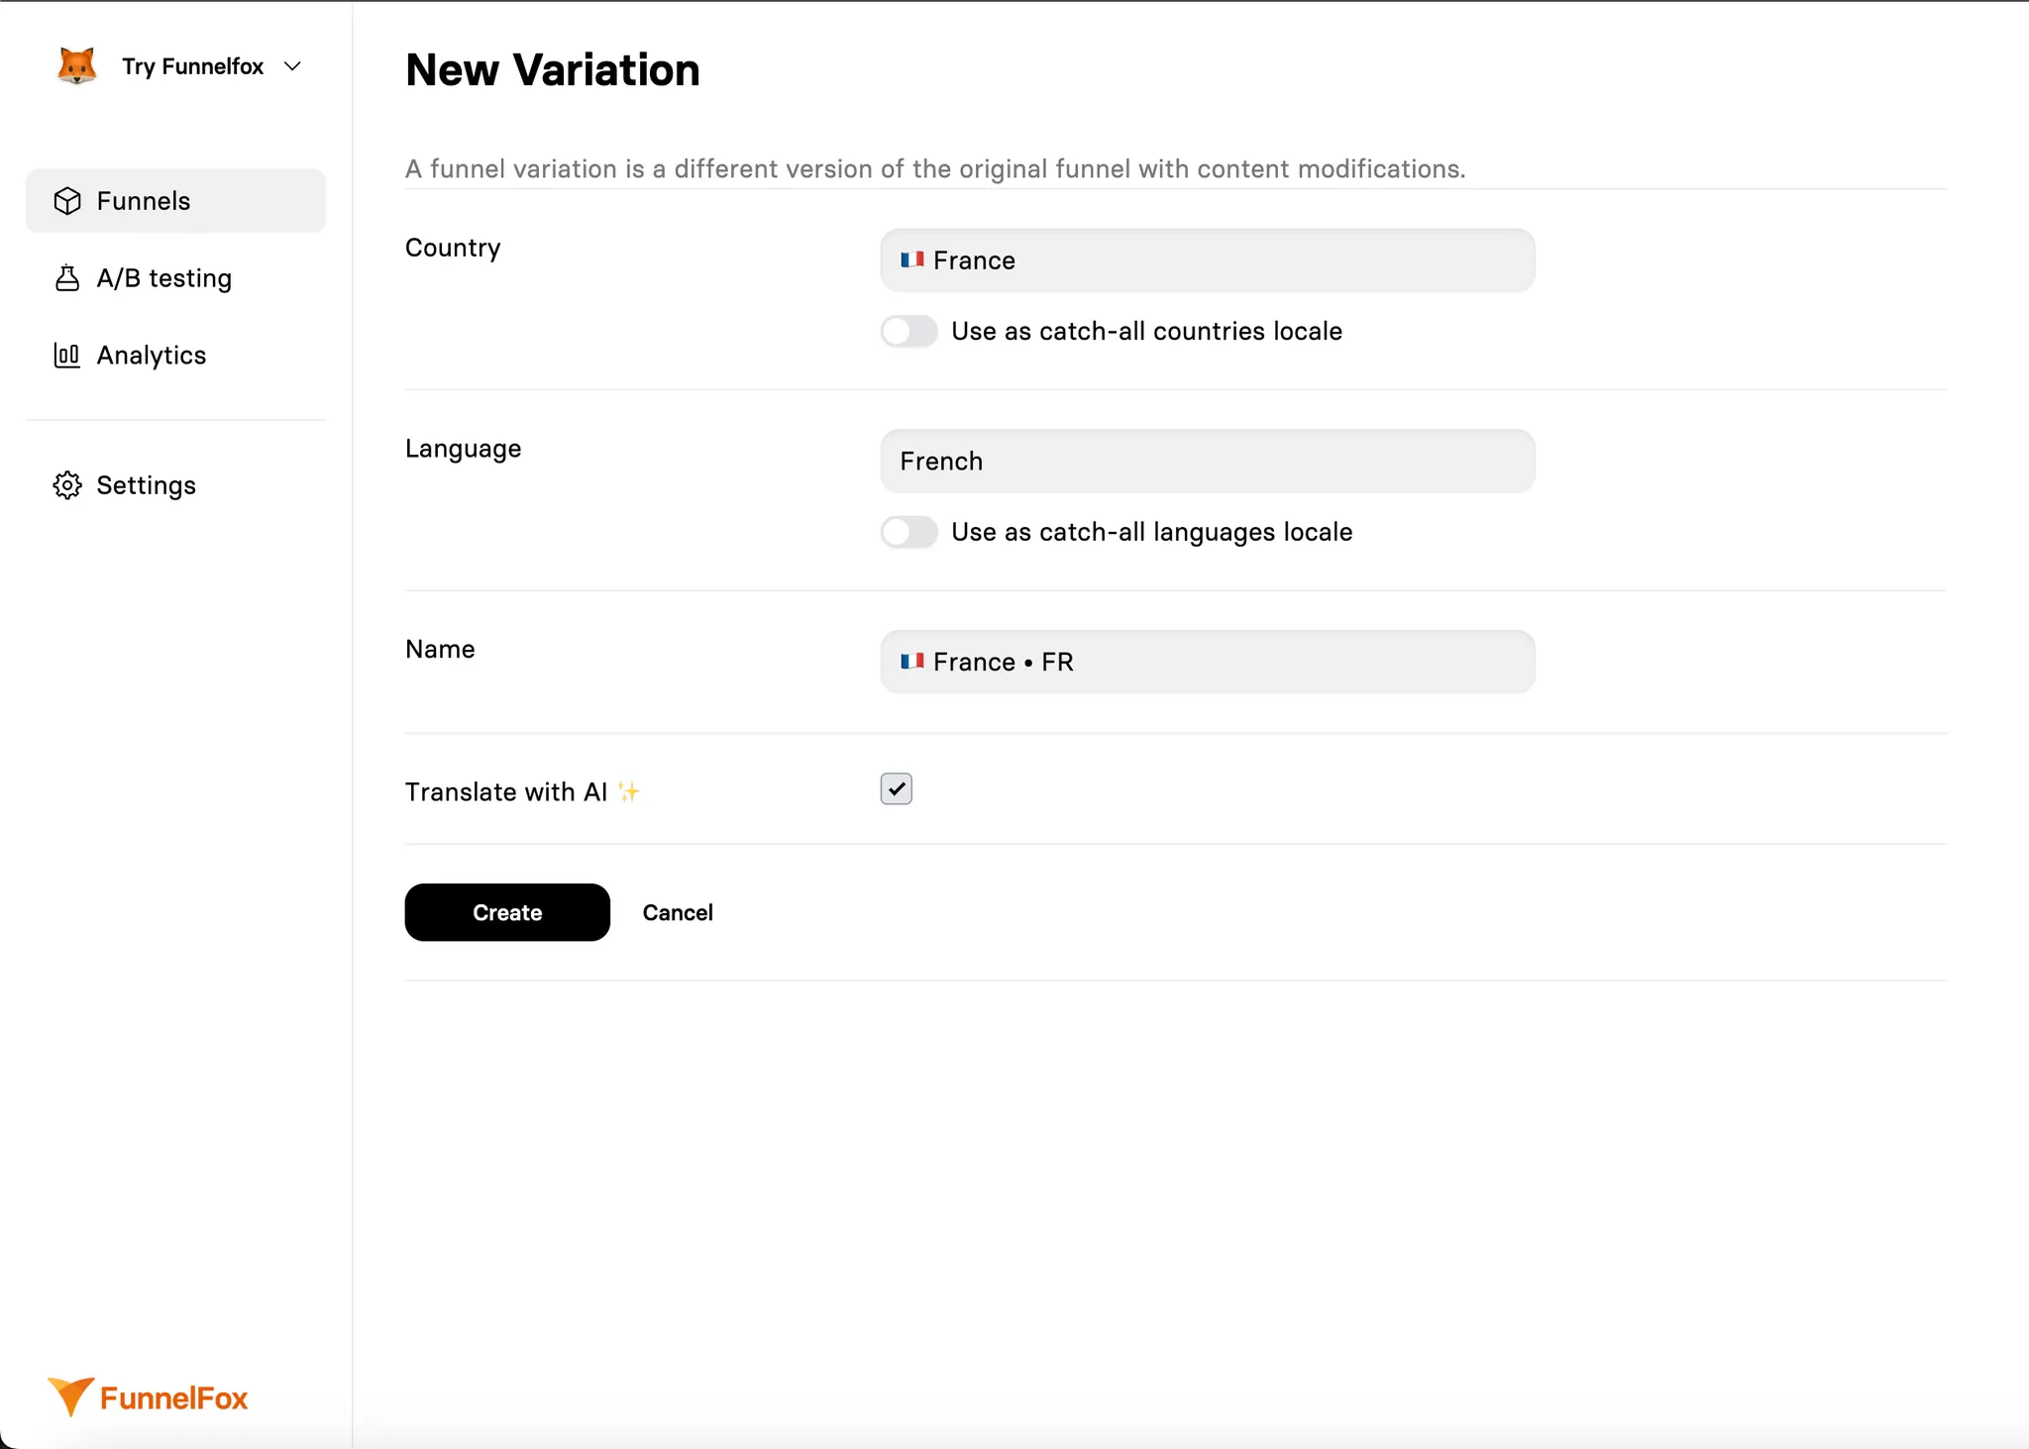Click the Funnels cube icon

(x=67, y=201)
